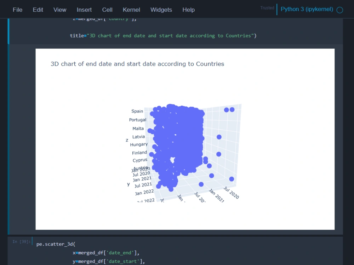Open the Cell menu
The width and height of the screenshot is (354, 265).
pyautogui.click(x=107, y=10)
